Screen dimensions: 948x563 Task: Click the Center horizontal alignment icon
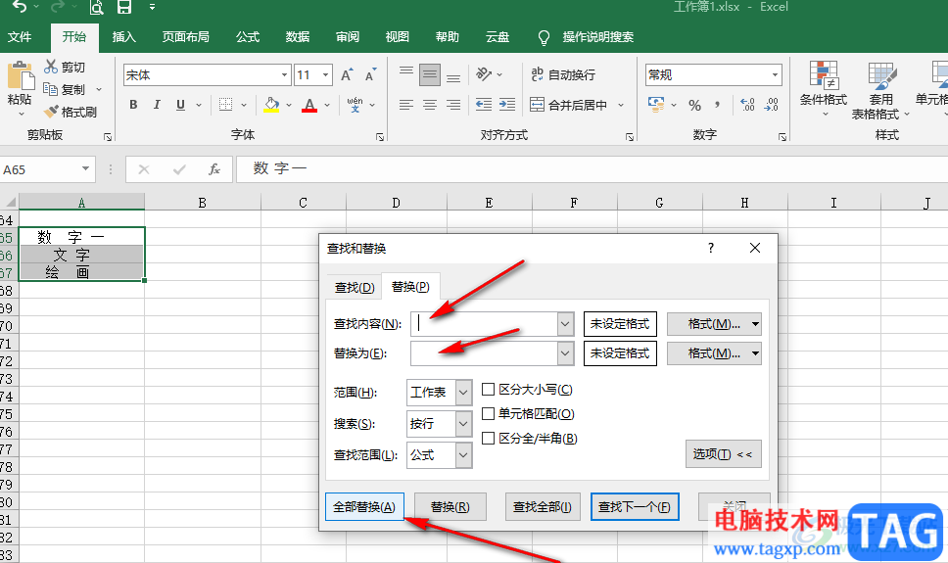point(430,105)
